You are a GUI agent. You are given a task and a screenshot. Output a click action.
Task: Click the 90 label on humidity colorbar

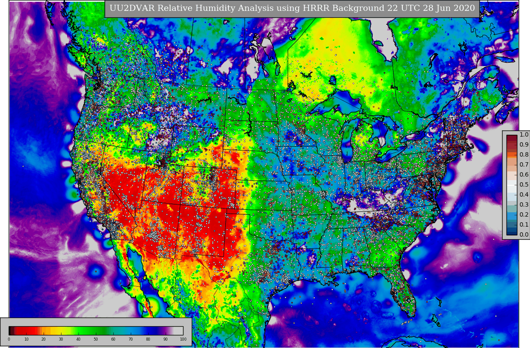[x=166, y=339]
